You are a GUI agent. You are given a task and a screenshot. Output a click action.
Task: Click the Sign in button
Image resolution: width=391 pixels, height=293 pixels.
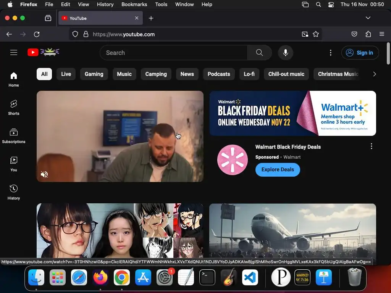tap(360, 53)
